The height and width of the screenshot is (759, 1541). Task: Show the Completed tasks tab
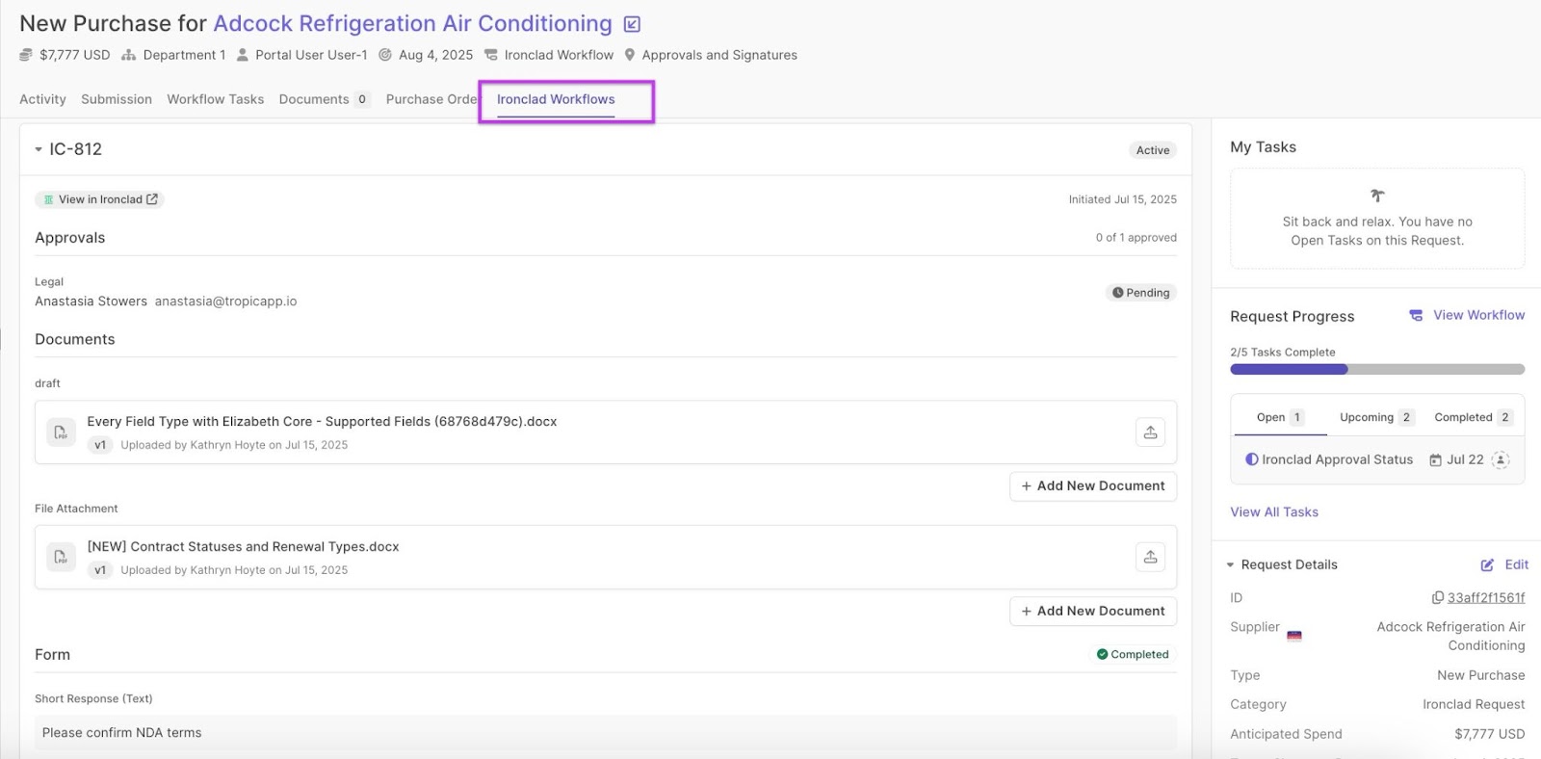[x=1474, y=417]
